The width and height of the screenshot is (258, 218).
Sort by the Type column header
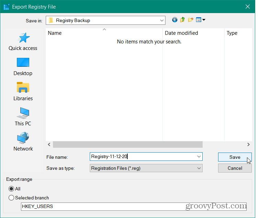[238, 33]
